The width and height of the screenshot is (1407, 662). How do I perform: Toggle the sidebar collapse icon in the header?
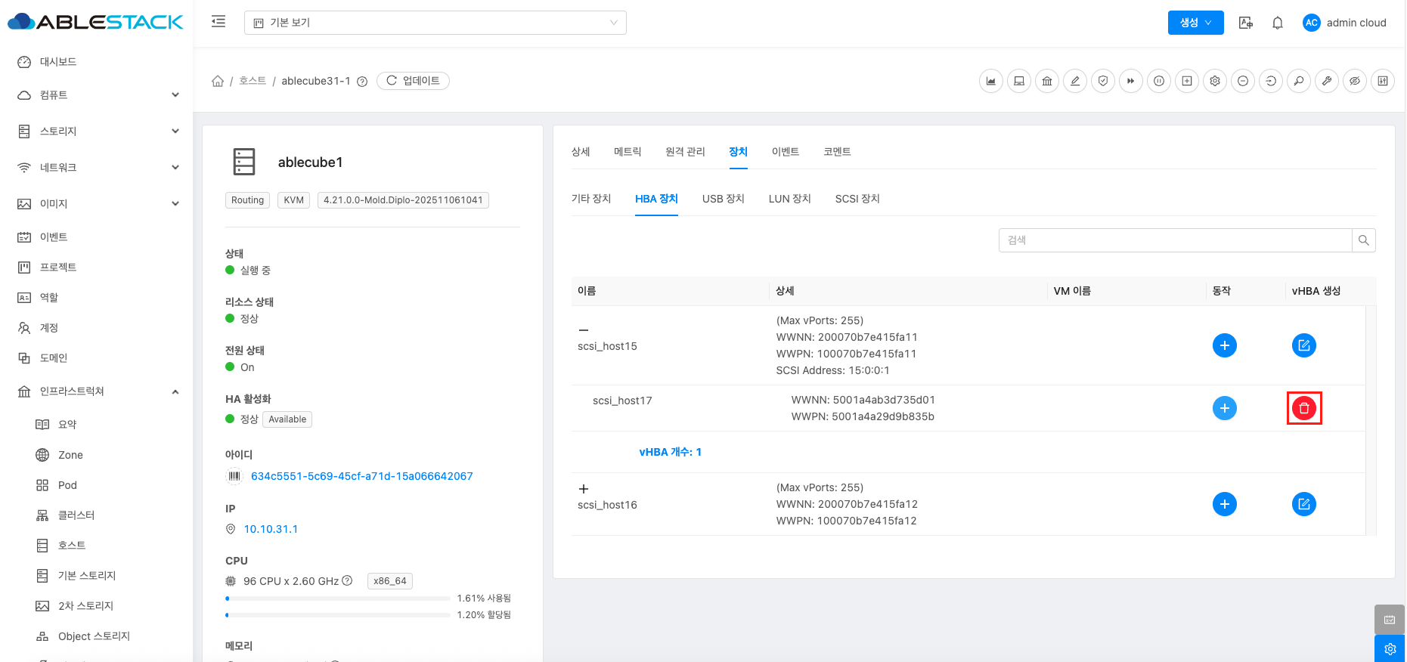pos(218,22)
